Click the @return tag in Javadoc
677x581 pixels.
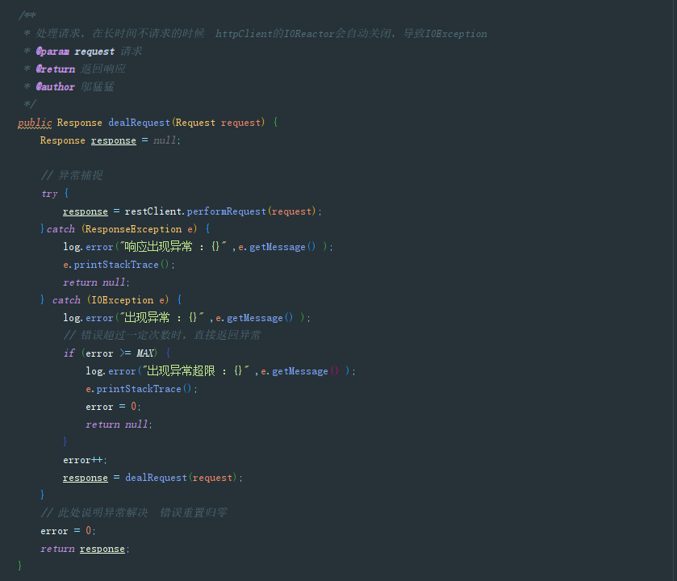point(55,69)
